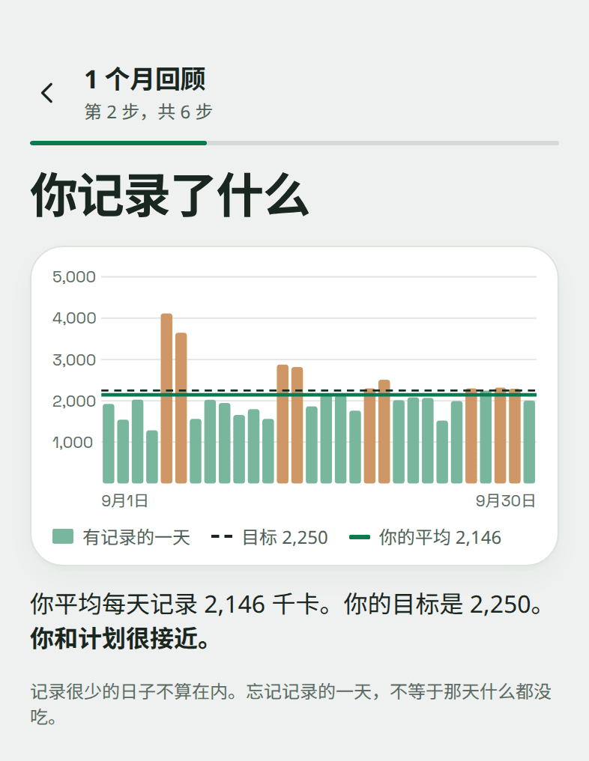589x761 pixels.
Task: Click the green swatch for 有记录的一天
Action: [x=63, y=537]
